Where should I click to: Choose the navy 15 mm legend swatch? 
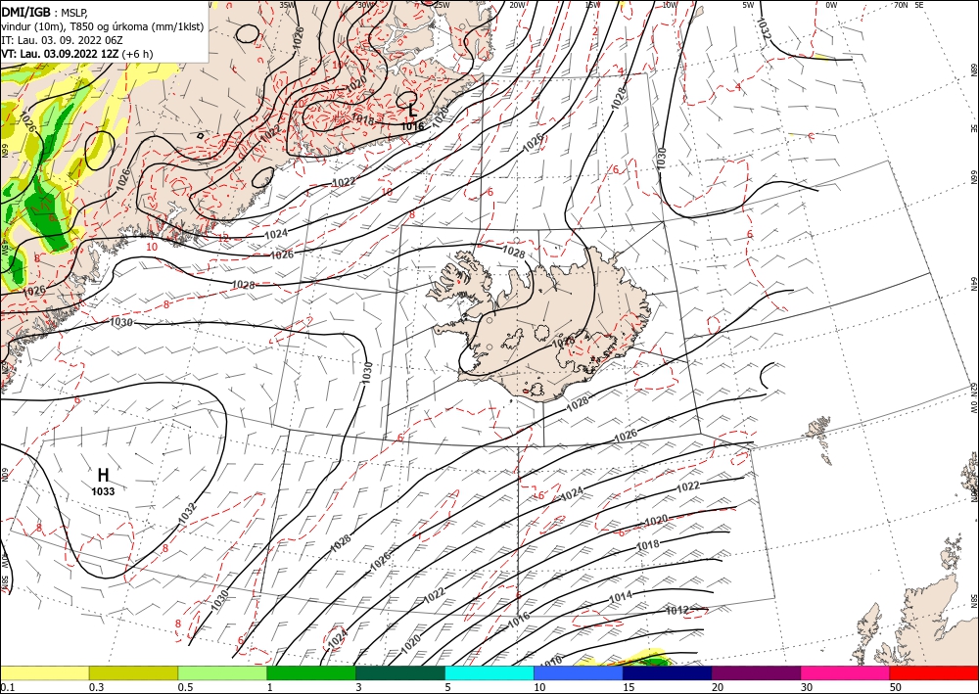[668, 672]
